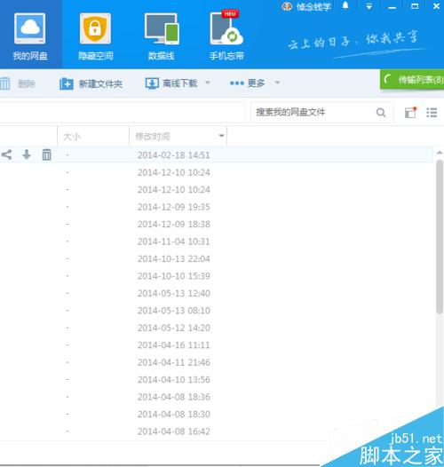The width and height of the screenshot is (444, 467).
Task: Switch to list view icon
Action: (x=432, y=113)
